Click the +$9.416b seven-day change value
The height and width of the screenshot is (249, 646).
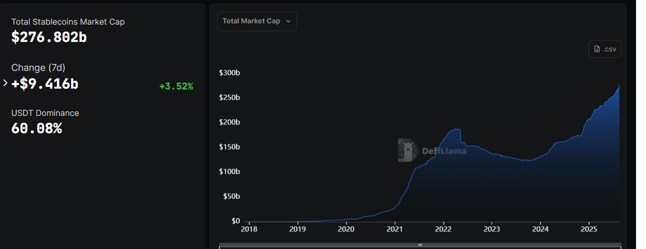(45, 83)
